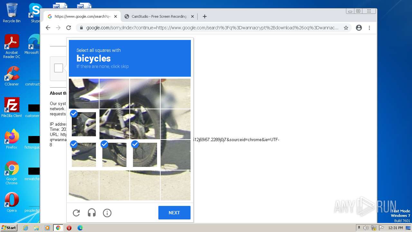412x232 pixels.
Task: Activate Chrome taskbar button
Action: (x=58, y=228)
